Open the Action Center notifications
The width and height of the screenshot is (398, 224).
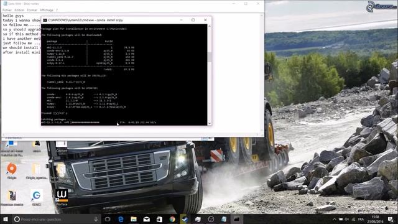point(391,219)
